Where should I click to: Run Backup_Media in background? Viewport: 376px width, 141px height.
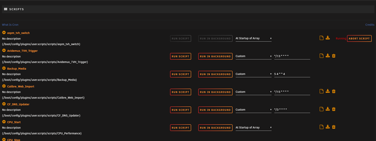pos(215,74)
